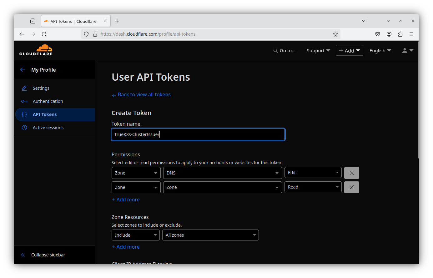Viewport: 433px width, 278px height.
Task: Add more permissions below the Read row
Action: tap(126, 200)
